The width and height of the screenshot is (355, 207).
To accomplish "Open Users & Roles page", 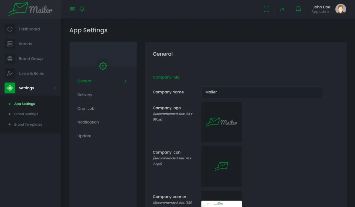I will pyautogui.click(x=31, y=73).
